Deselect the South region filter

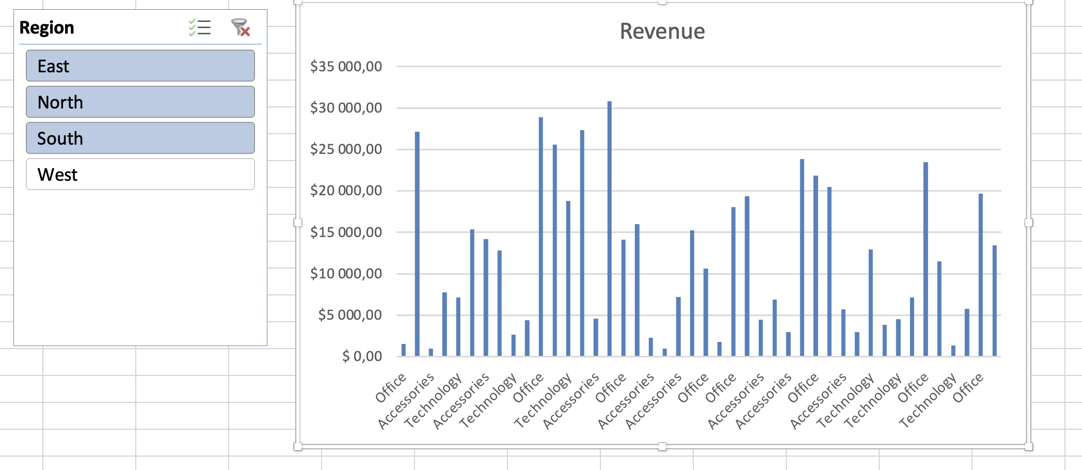point(140,138)
